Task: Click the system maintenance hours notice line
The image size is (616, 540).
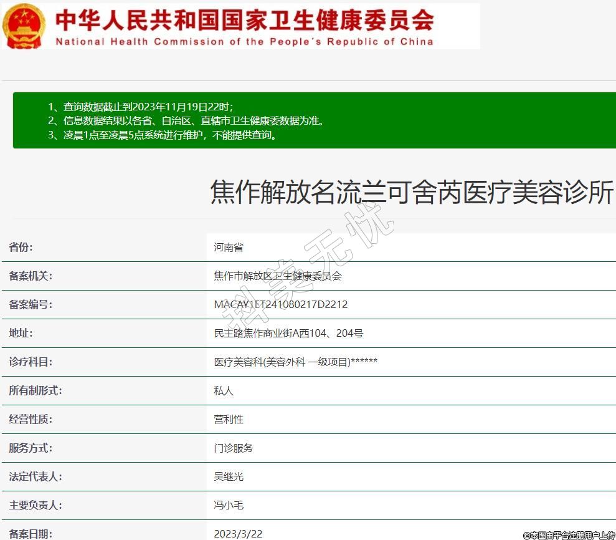Action: 162,135
